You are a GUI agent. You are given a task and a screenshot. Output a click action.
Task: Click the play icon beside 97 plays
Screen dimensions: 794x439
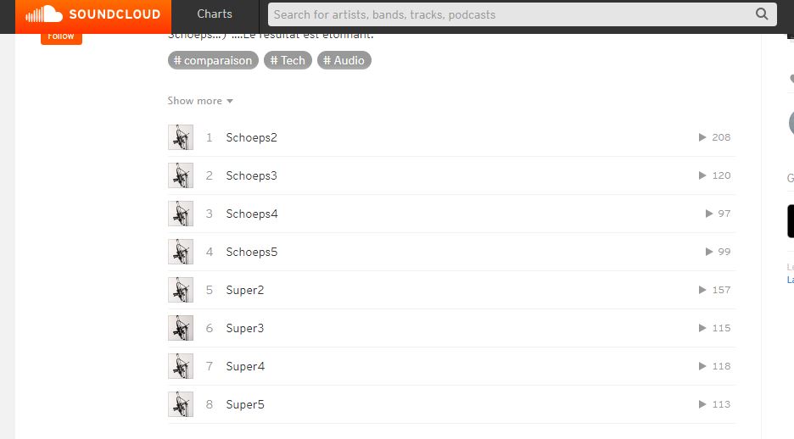[709, 214]
